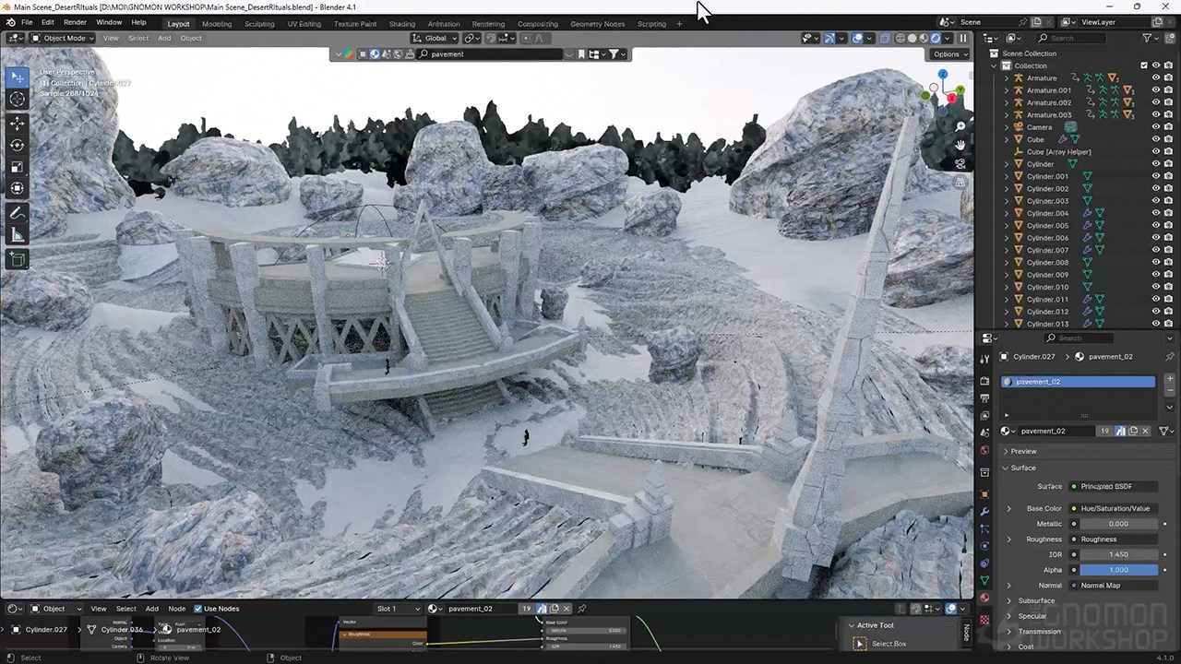Expand the Camera item in outliner
Image resolution: width=1181 pixels, height=664 pixels.
coord(1007,127)
